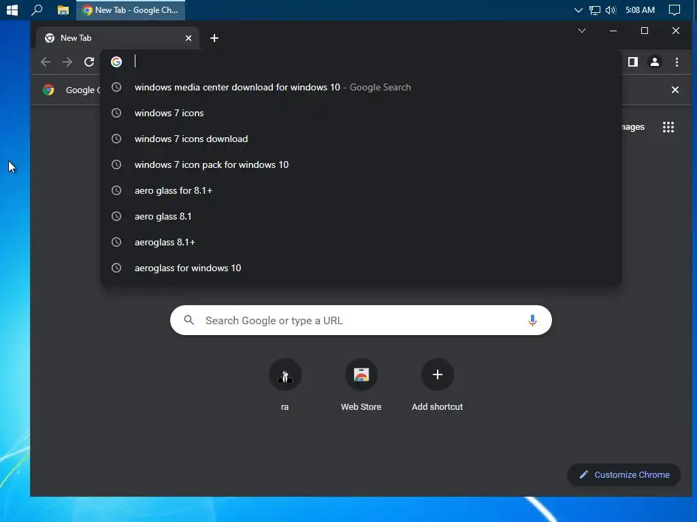The image size is (697, 522).
Task: Open the Google apps grid
Action: 668,127
